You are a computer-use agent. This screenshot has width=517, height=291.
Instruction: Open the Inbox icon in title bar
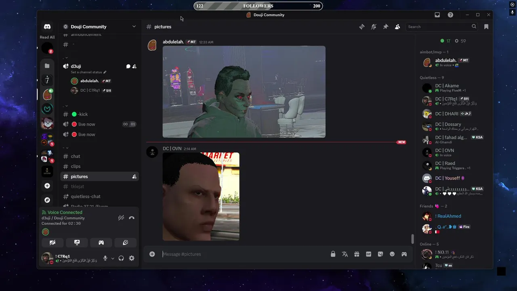click(437, 15)
